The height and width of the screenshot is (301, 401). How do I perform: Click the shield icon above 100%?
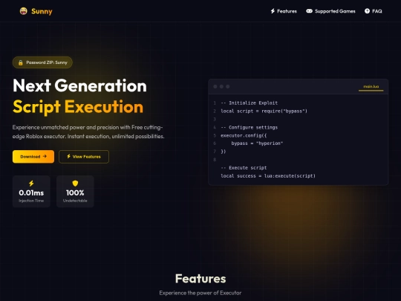[x=75, y=184]
